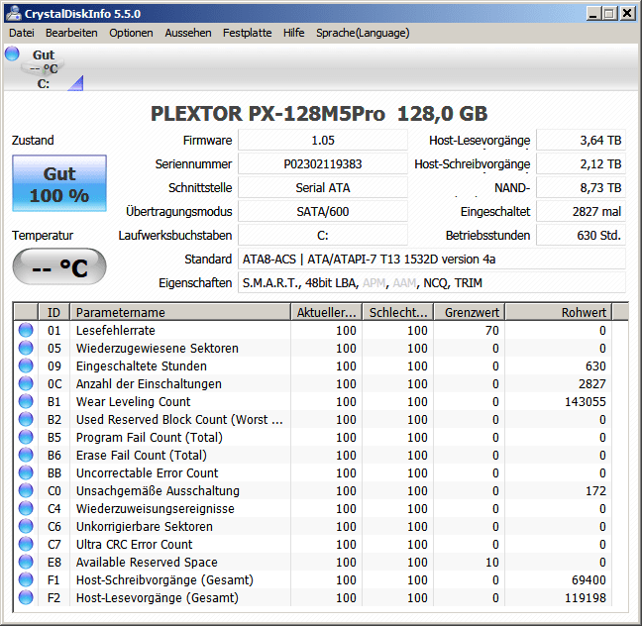Click the Standard field ATA8-ACS

pos(432,259)
